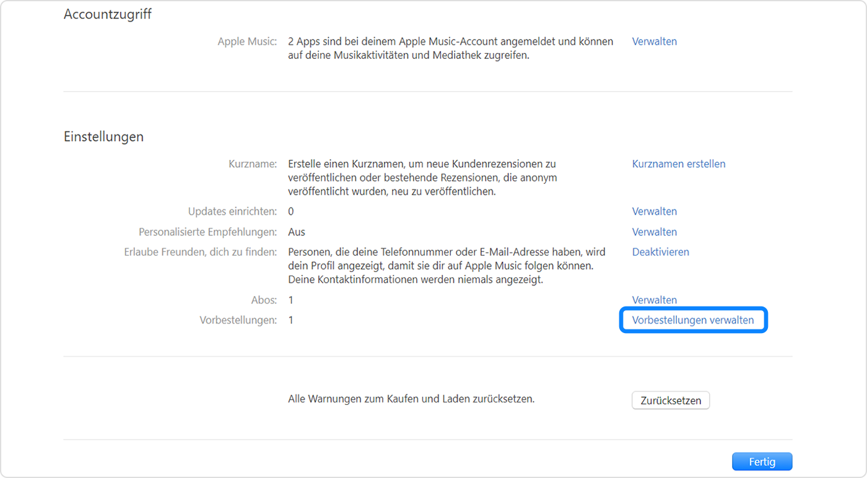The height and width of the screenshot is (478, 867).
Task: Manage Personalisierte Empfehlungen via "Verwalten"
Action: coord(654,232)
